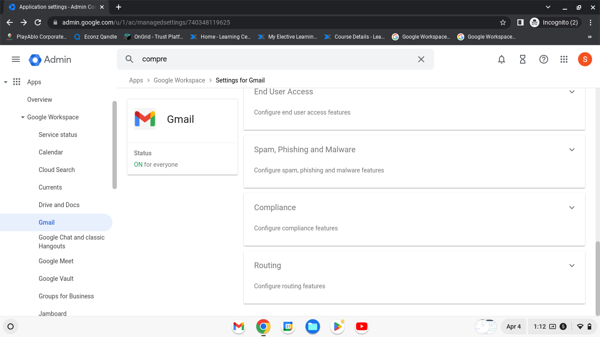Click the search input field
Image resolution: width=600 pixels, height=337 pixels.
click(x=275, y=59)
